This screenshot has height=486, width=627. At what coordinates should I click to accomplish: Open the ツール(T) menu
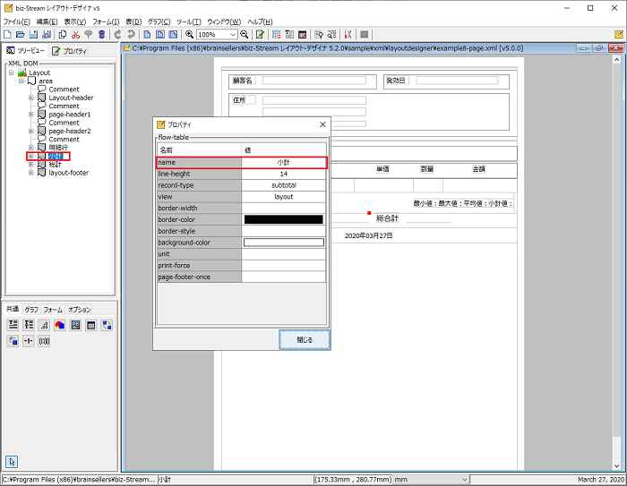189,21
